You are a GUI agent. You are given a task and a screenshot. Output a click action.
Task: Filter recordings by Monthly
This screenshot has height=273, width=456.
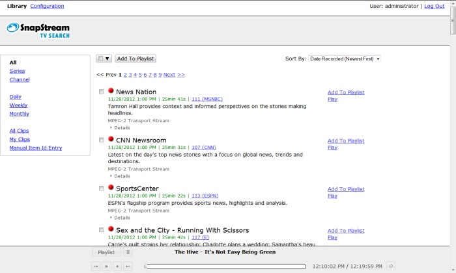[19, 114]
